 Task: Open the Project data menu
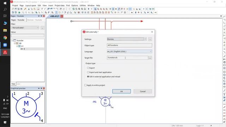tap(60, 6)
